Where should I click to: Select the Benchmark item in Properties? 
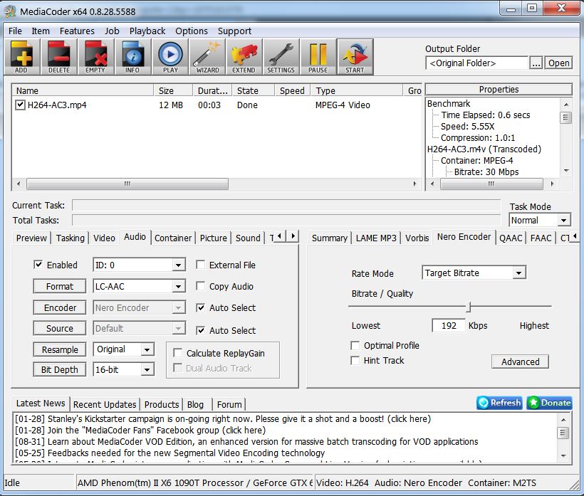449,103
